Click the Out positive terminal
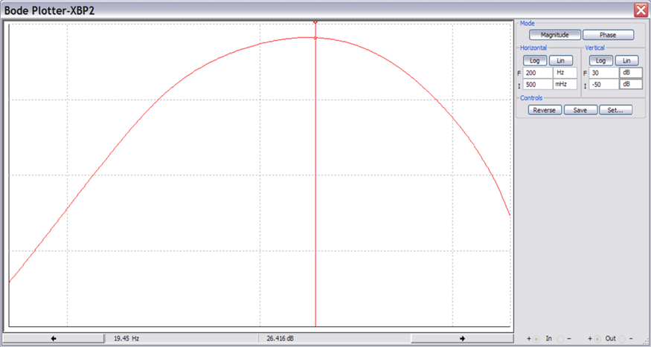The height and width of the screenshot is (347, 651). point(596,338)
